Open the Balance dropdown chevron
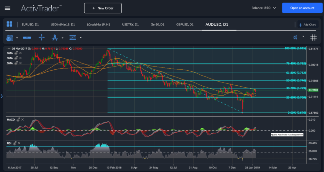The height and width of the screenshot is (172, 324). 274,8
